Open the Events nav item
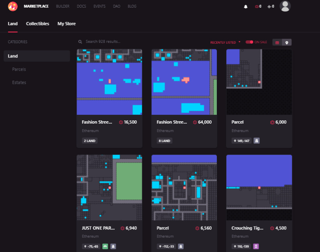The height and width of the screenshot is (252, 320). tap(100, 6)
